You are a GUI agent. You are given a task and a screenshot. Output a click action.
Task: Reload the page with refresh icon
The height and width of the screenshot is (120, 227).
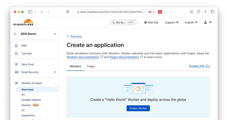153,12
